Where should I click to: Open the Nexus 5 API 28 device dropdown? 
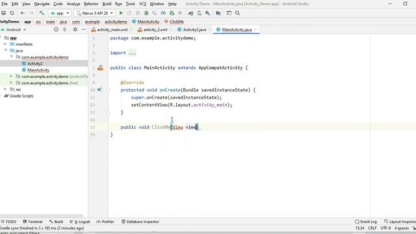coord(94,13)
